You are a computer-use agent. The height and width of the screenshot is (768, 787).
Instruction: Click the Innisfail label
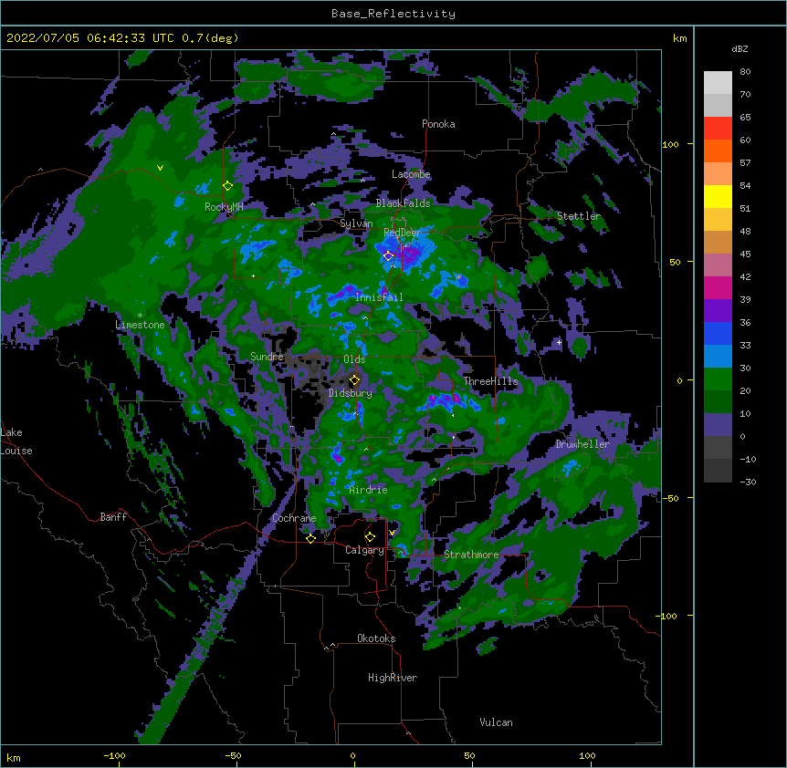click(379, 297)
